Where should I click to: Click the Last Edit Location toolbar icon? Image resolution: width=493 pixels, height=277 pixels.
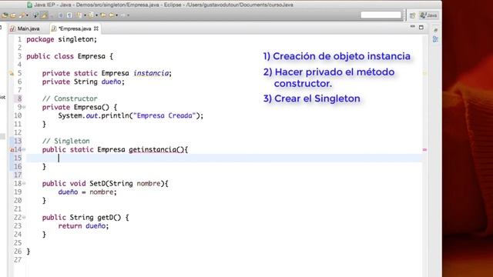click(x=103, y=15)
